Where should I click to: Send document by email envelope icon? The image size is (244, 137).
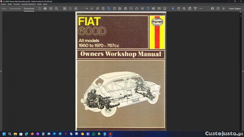point(51,8)
